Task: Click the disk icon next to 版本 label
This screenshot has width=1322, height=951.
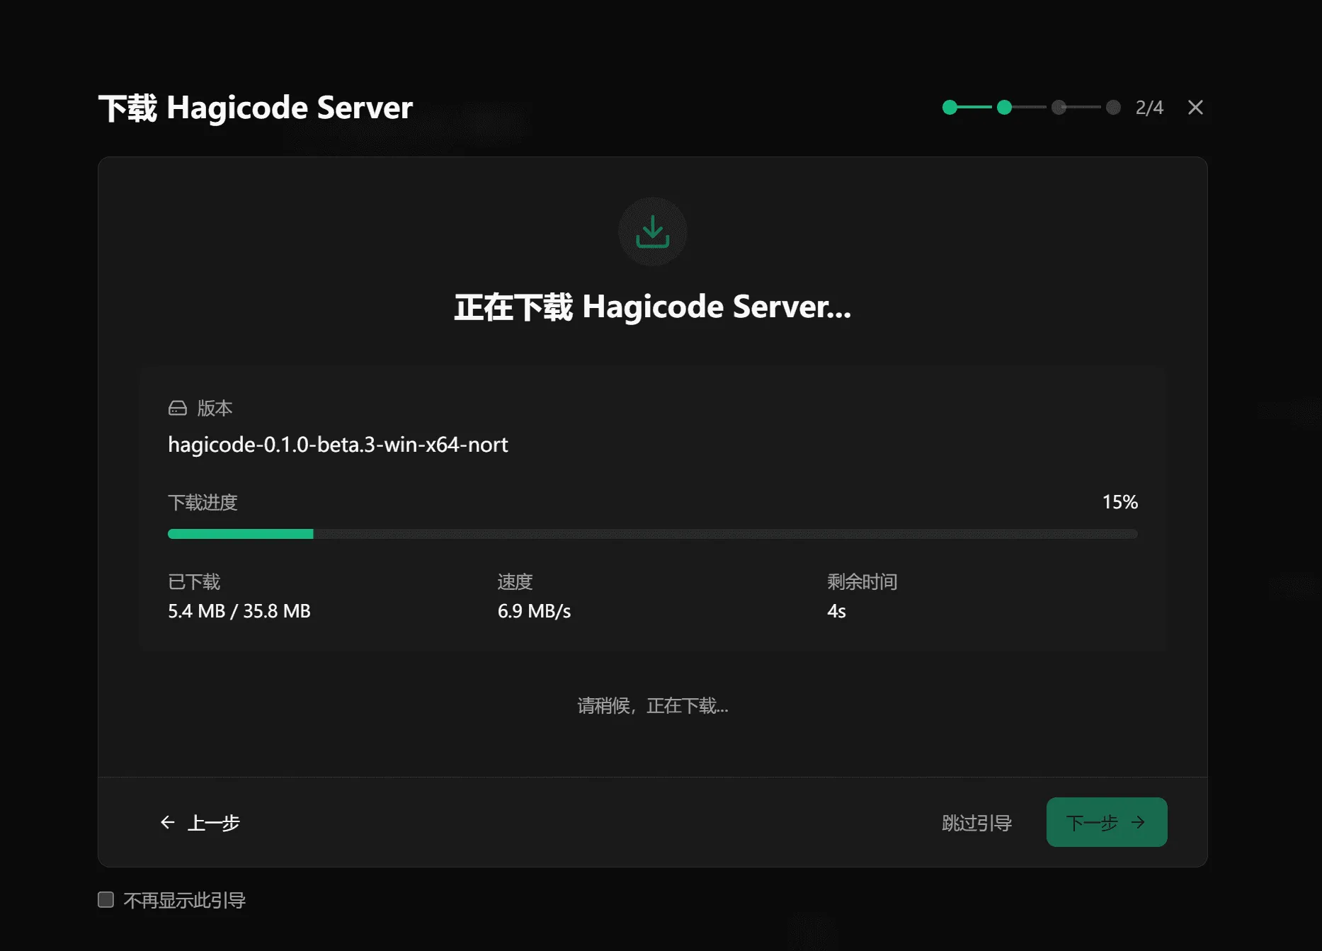Action: tap(178, 408)
